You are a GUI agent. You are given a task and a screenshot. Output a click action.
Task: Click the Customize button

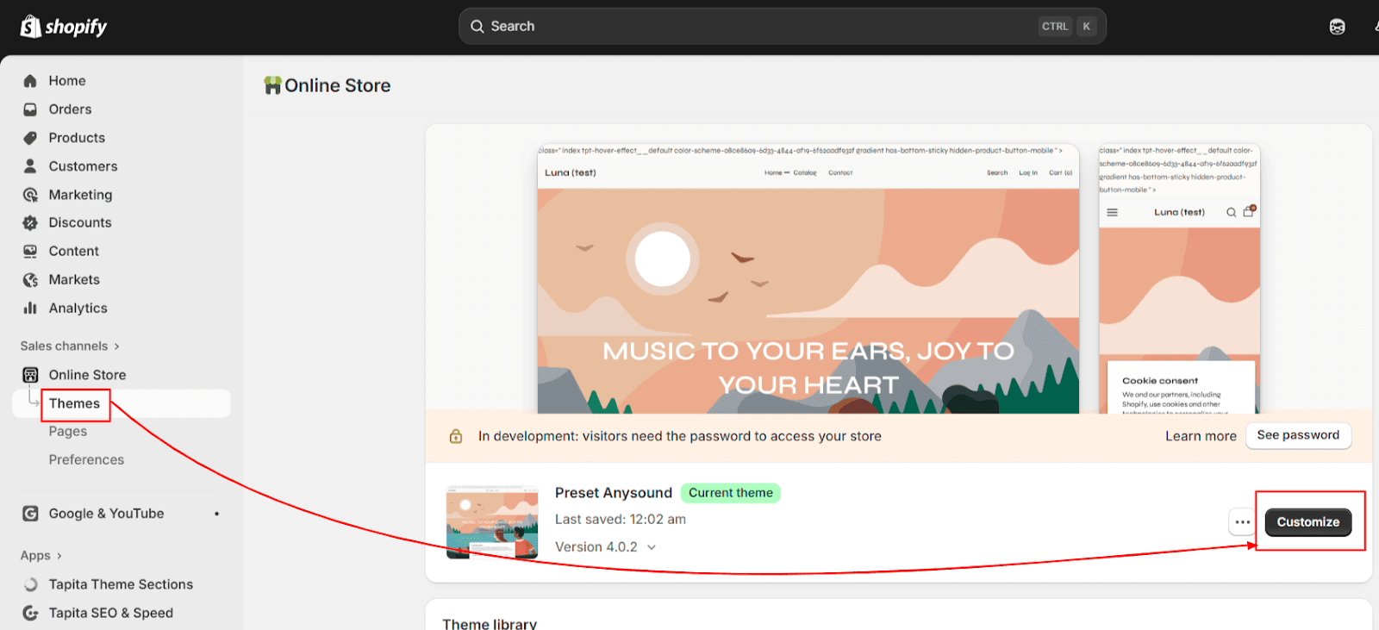coord(1307,522)
